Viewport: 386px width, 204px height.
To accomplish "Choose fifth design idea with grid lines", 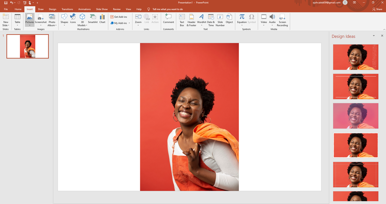I will pyautogui.click(x=356, y=175).
